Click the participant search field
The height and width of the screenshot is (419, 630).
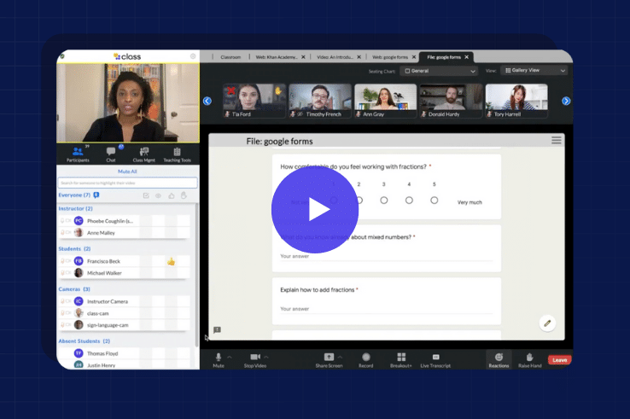127,183
